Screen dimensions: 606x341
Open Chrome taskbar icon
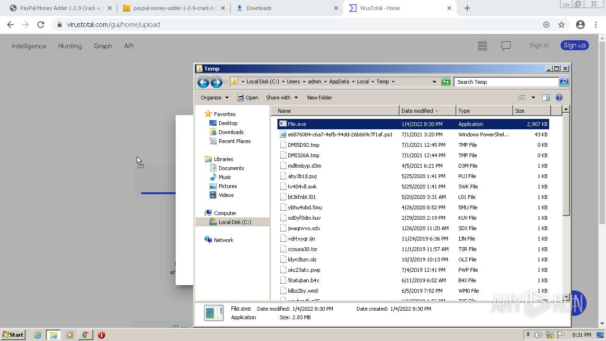click(85, 335)
